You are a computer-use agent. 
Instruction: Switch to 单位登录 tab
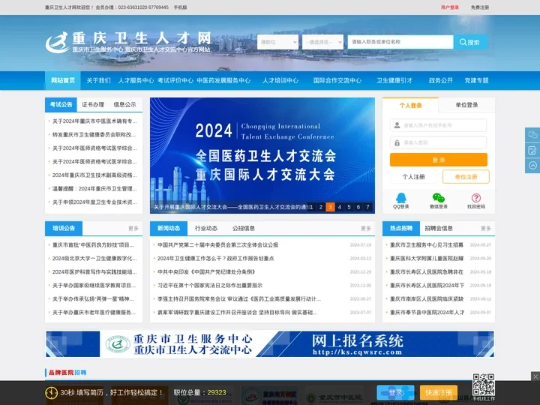[466, 105]
